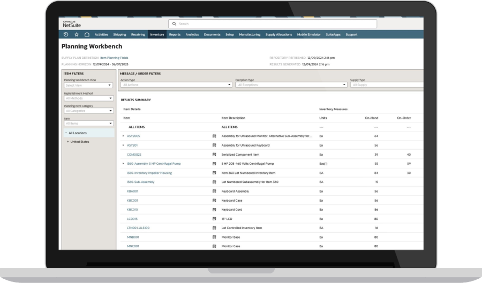Screen dimensions: 482x283
Task: Open the Action Type dropdown
Action: click(176, 85)
